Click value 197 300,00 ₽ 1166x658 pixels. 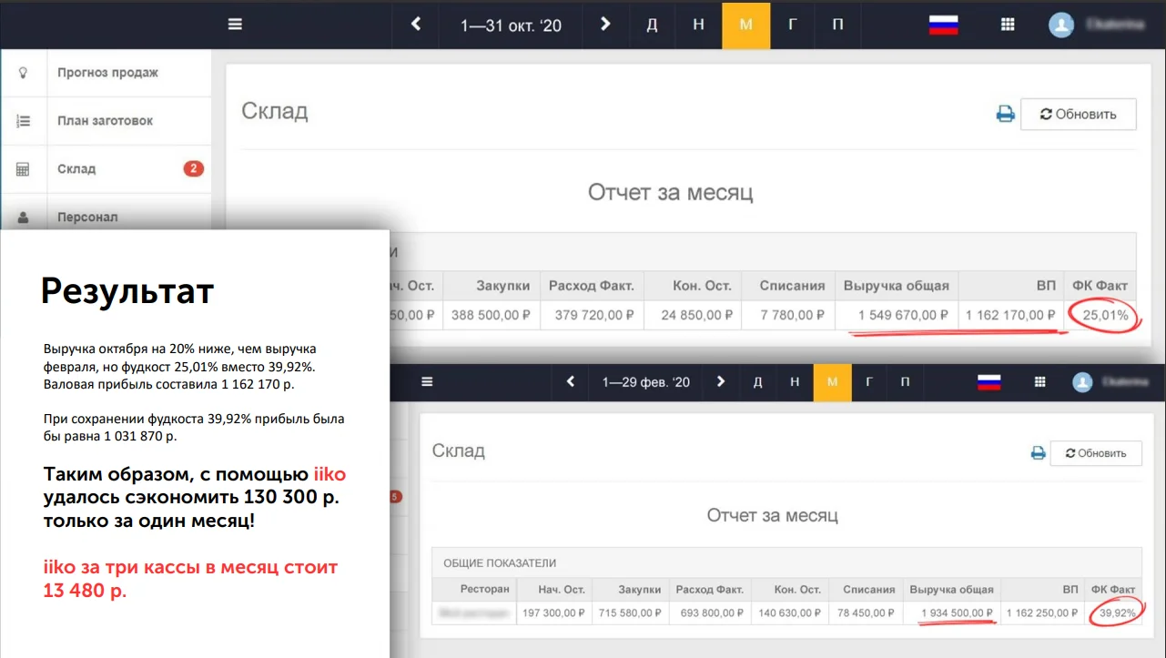click(x=553, y=612)
